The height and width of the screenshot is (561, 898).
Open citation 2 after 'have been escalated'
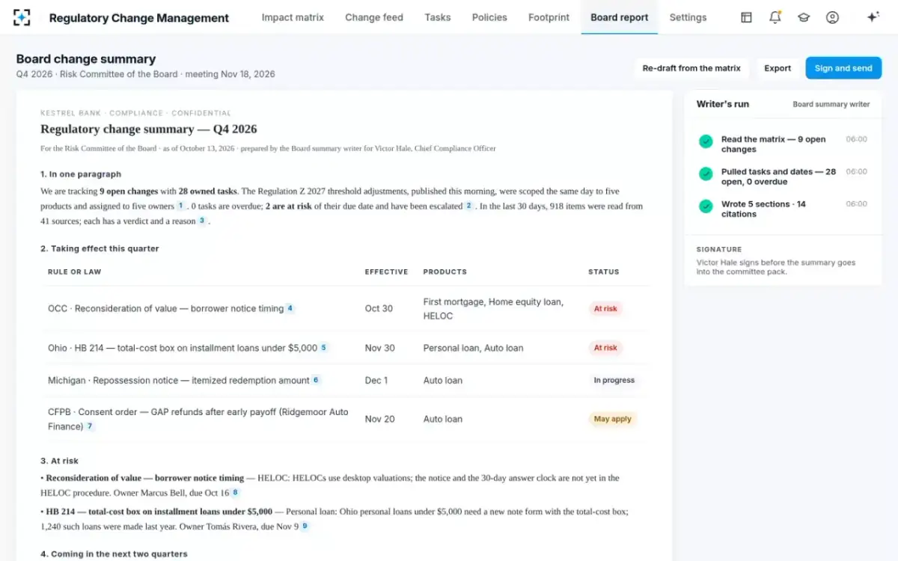[x=468, y=206]
